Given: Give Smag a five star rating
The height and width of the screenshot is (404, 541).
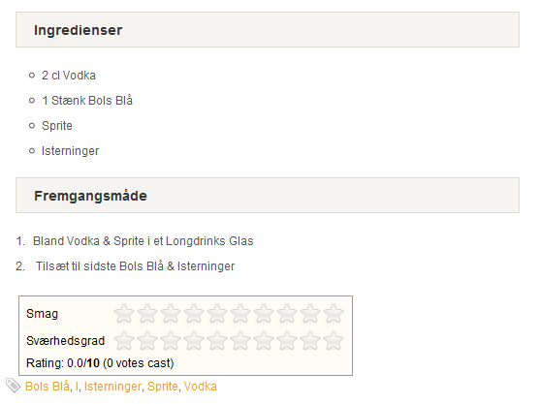Looking at the screenshot, I should [217, 313].
